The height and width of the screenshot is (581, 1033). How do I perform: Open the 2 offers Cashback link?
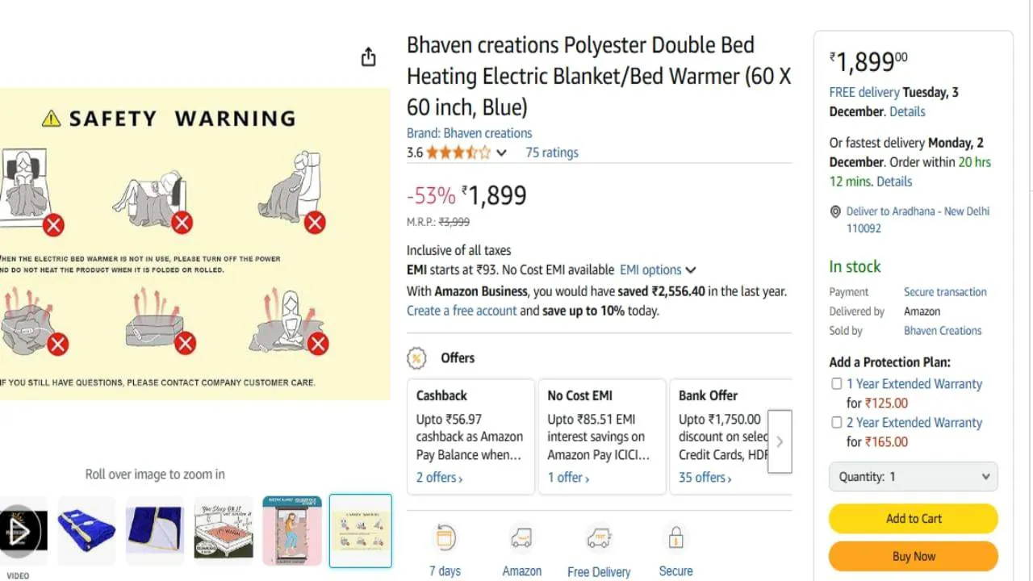pyautogui.click(x=438, y=477)
